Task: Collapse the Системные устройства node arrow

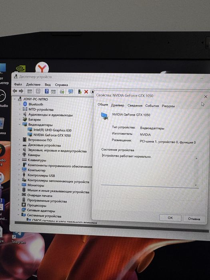Action: point(18,215)
